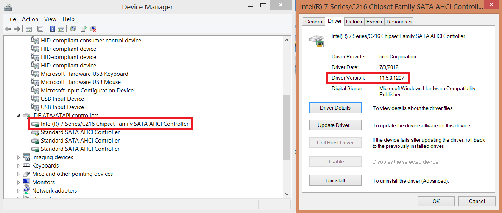Click the driver date 7/9/2012
This screenshot has width=502, height=213.
pos(389,67)
